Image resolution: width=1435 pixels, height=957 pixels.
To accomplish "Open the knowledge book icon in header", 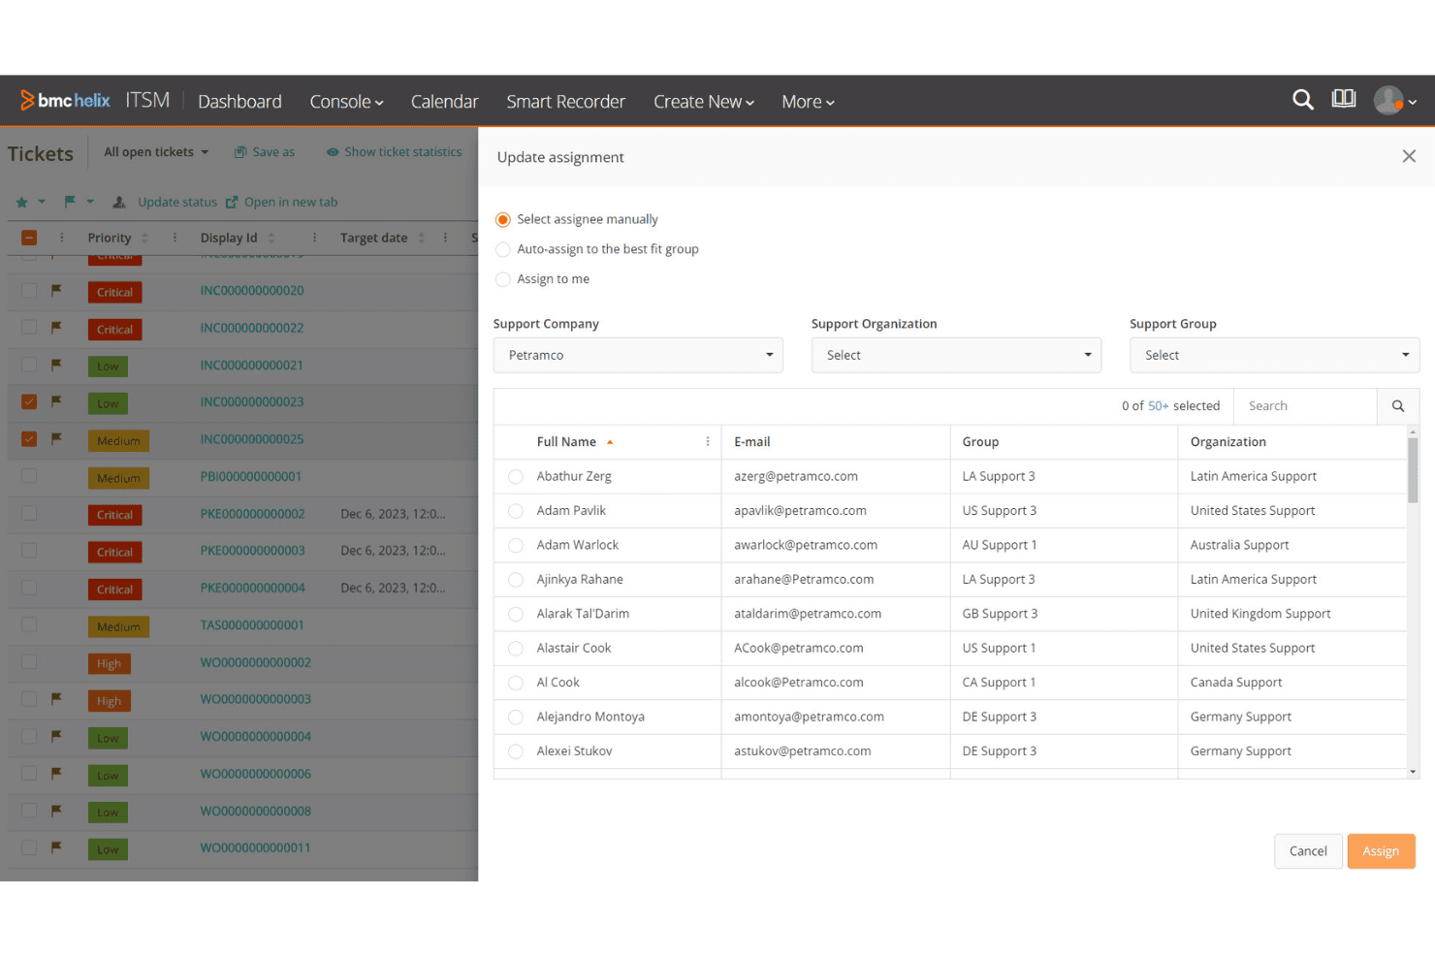I will tap(1344, 99).
